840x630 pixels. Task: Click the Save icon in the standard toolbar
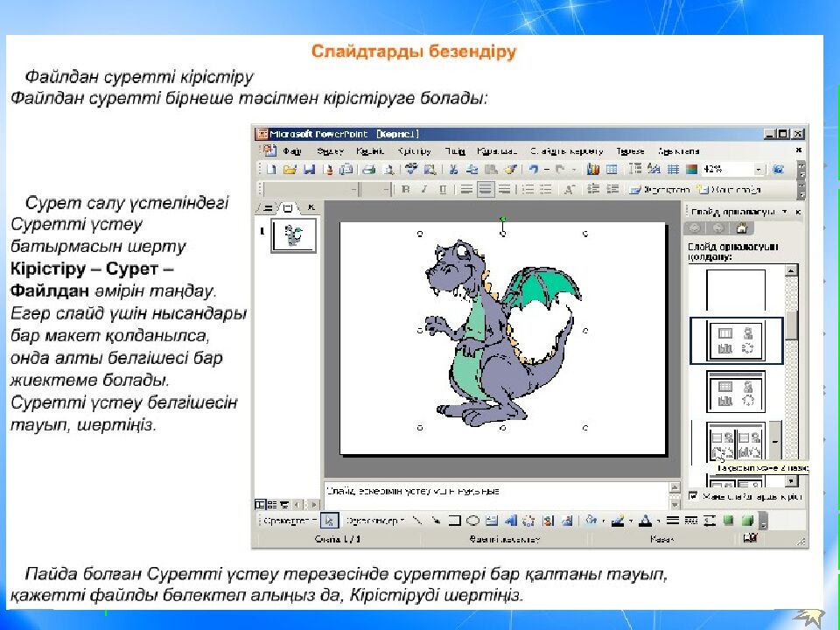point(307,170)
